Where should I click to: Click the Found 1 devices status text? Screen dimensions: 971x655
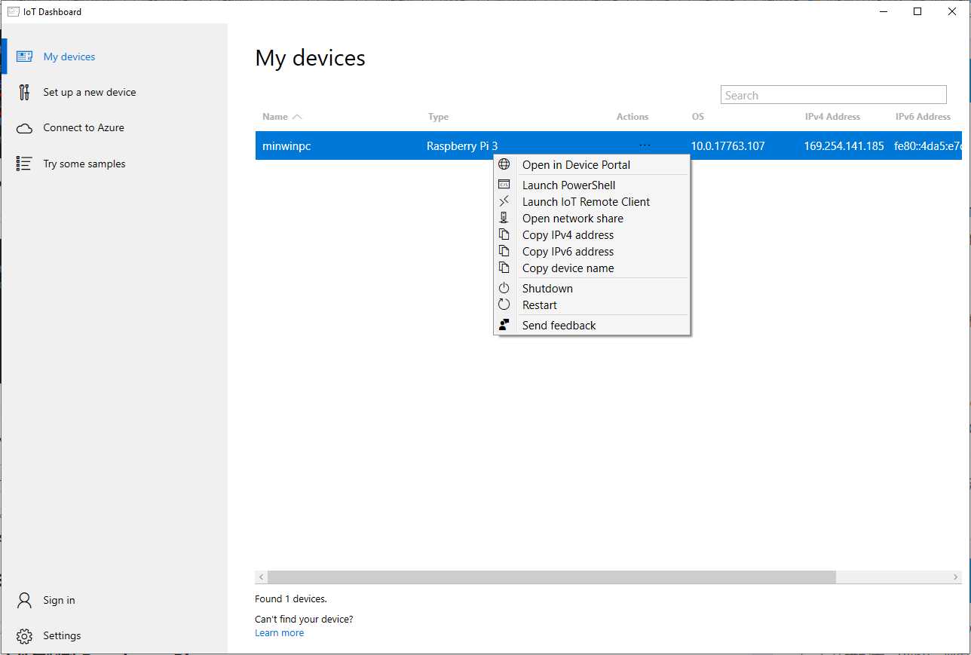[x=291, y=599]
